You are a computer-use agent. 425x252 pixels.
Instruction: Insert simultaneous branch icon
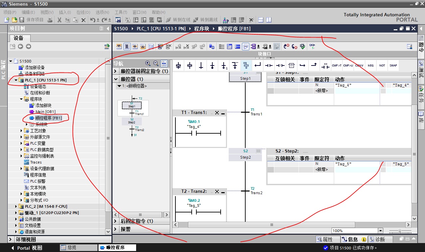click(x=246, y=65)
